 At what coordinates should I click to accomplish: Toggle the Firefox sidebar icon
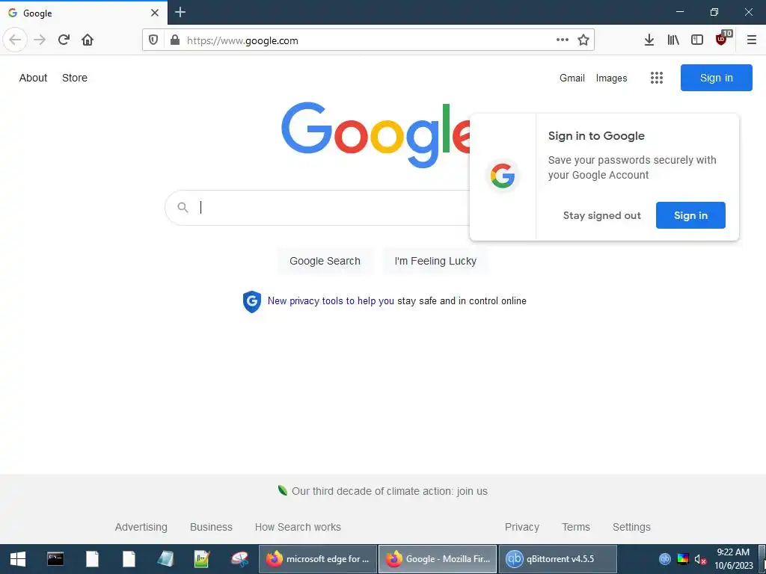697,40
